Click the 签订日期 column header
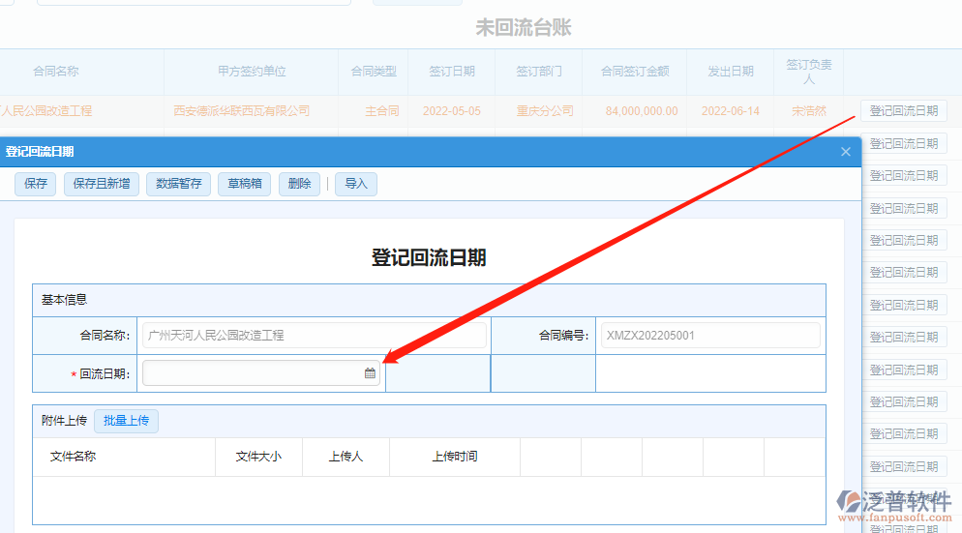962x533 pixels. tap(452, 72)
